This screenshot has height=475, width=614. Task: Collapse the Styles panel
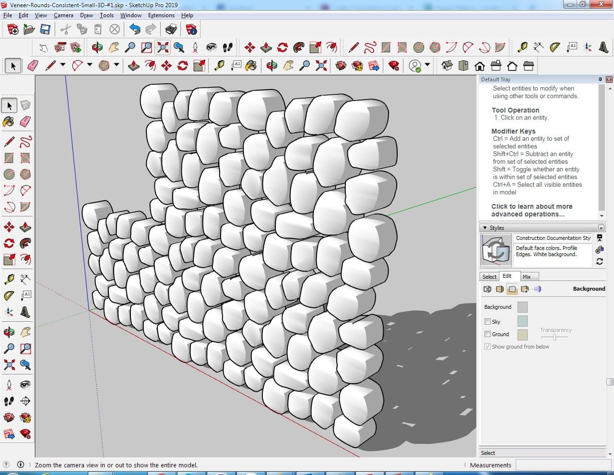click(485, 228)
